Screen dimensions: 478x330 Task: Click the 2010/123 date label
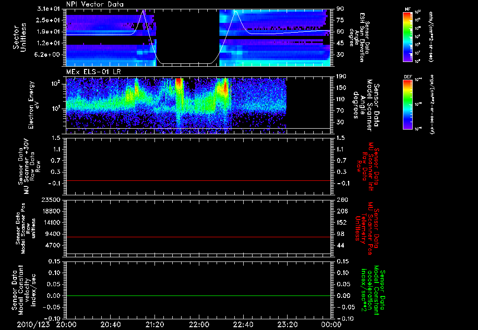point(33,324)
